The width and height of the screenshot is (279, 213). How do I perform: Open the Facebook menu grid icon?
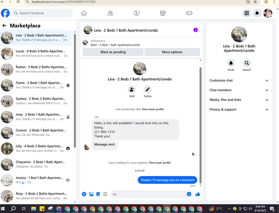[247, 13]
